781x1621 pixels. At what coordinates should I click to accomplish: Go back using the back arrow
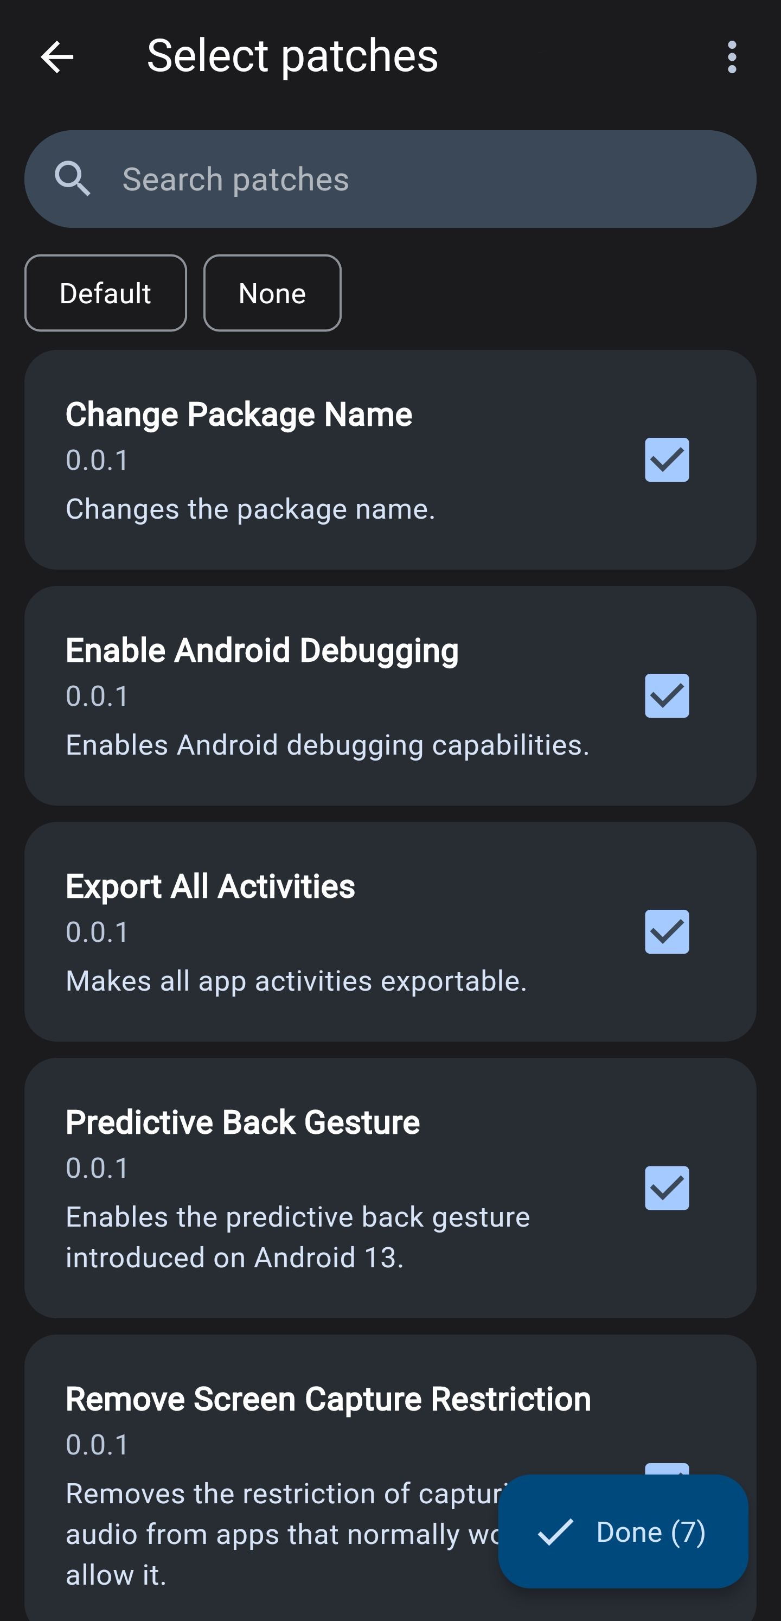57,58
